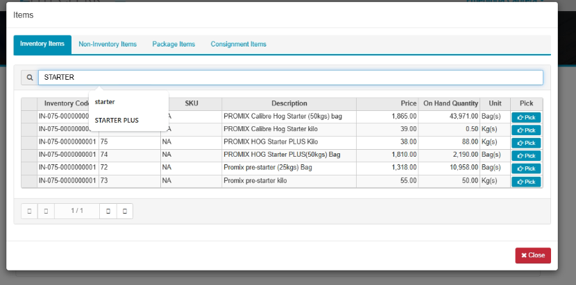
Task: Pick PROMIX Calibre Hog Starter kilo
Action: pyautogui.click(x=526, y=130)
